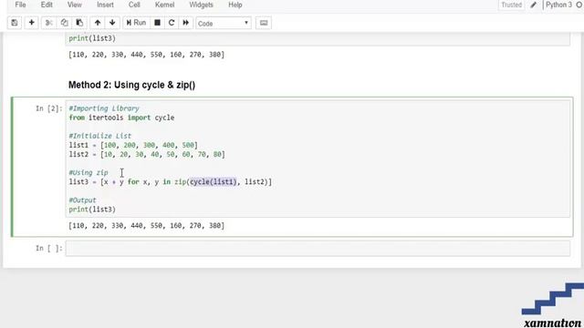The height and width of the screenshot is (328, 584).
Task: Click the Trusted notebook indicator
Action: [511, 5]
